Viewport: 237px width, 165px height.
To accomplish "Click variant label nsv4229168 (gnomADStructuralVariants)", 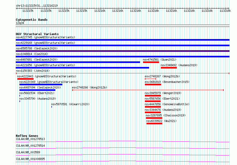I will pos(46,43).
